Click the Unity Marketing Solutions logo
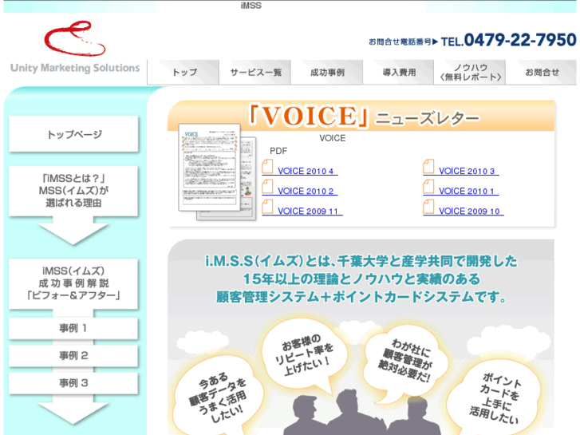 click(75, 47)
